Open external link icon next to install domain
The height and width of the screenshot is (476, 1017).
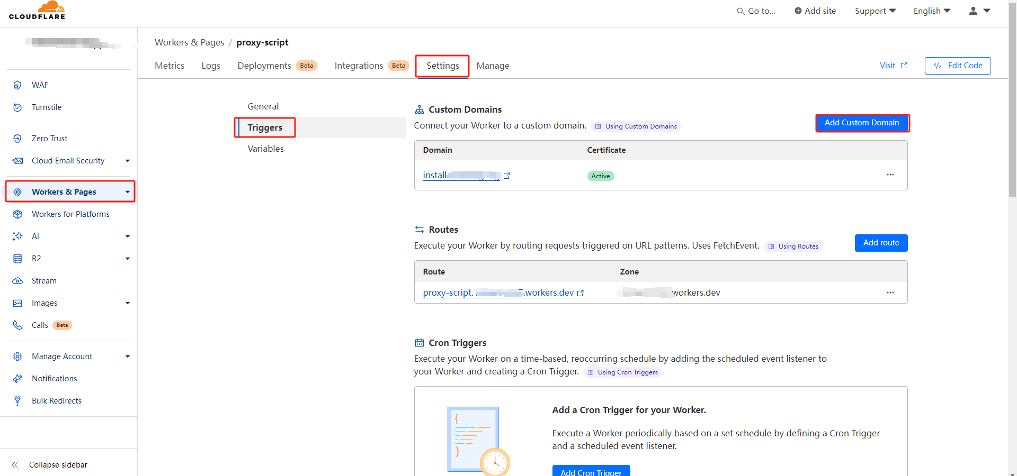[x=506, y=176]
